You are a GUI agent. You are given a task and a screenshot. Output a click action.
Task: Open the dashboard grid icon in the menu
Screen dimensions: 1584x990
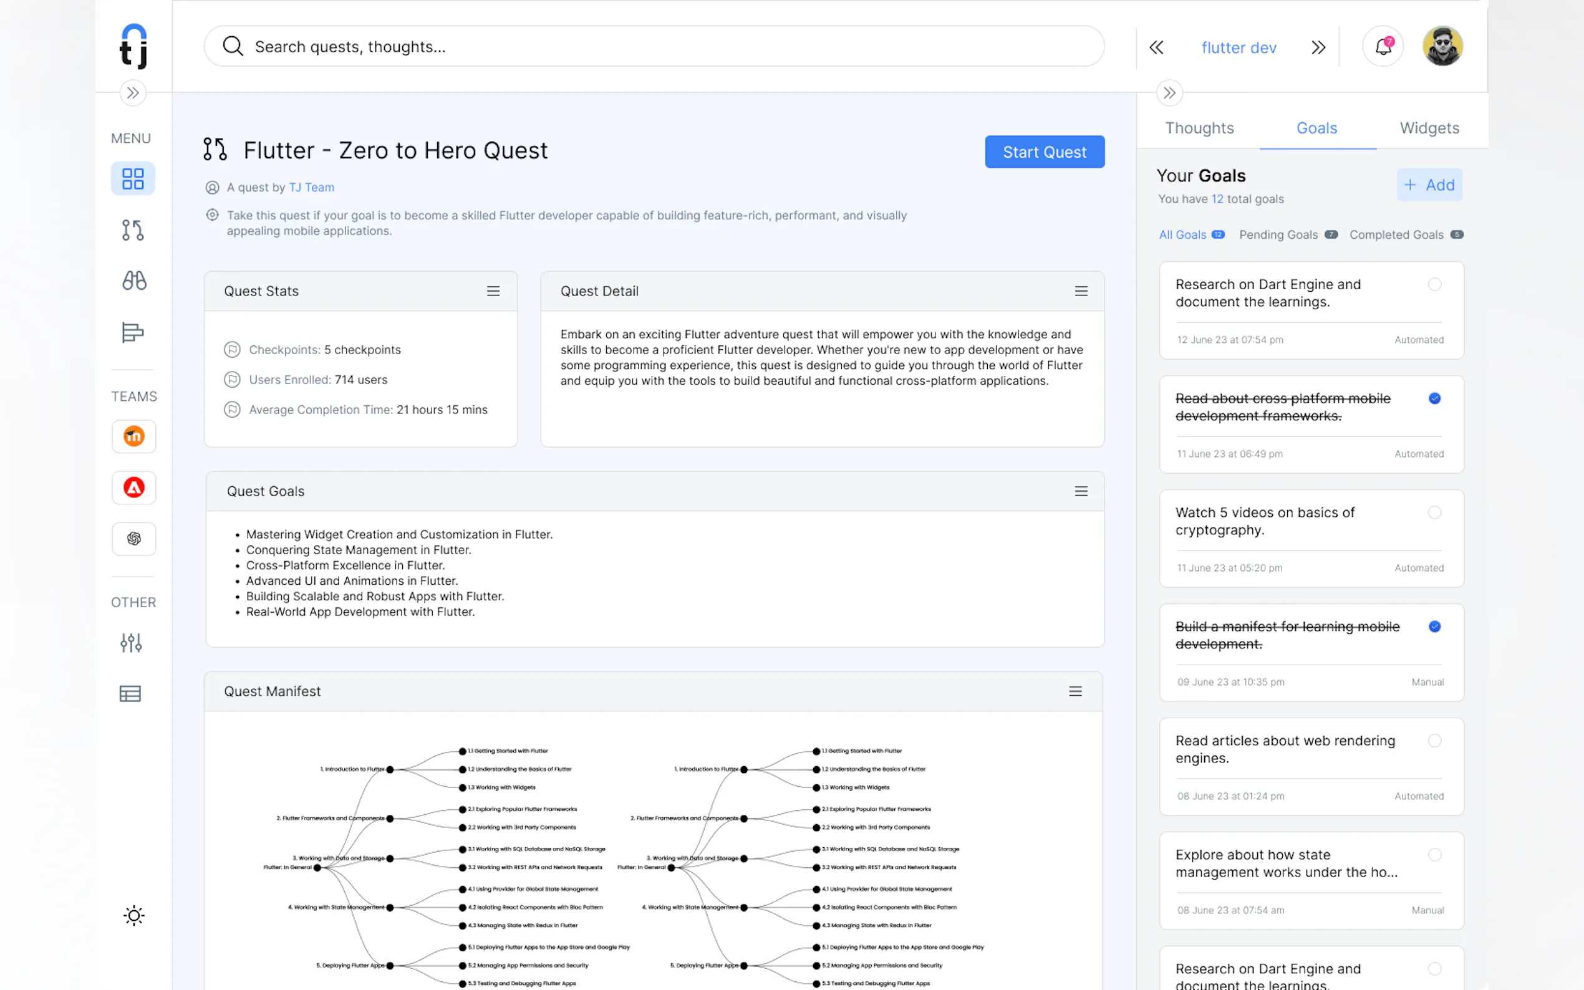pos(133,178)
